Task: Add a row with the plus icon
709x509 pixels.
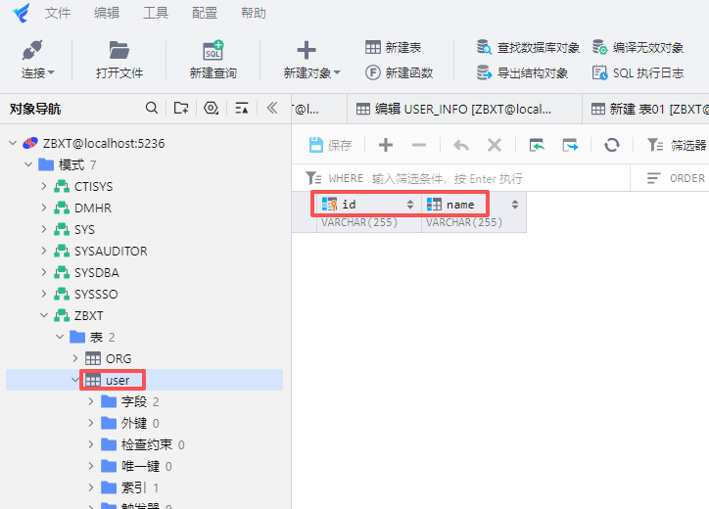Action: coord(386,145)
